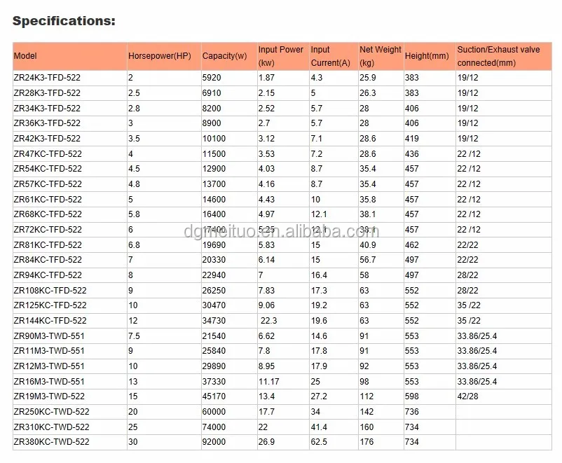
Task: Click the 'Net Weight (kg)' header cell
Action: (x=379, y=56)
